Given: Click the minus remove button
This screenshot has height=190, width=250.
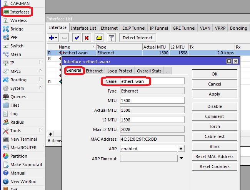Looking at the screenshot, I should point(64,38).
